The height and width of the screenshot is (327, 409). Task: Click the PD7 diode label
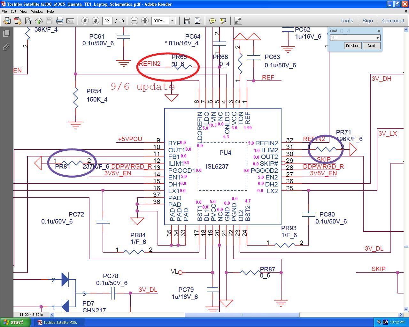point(88,303)
